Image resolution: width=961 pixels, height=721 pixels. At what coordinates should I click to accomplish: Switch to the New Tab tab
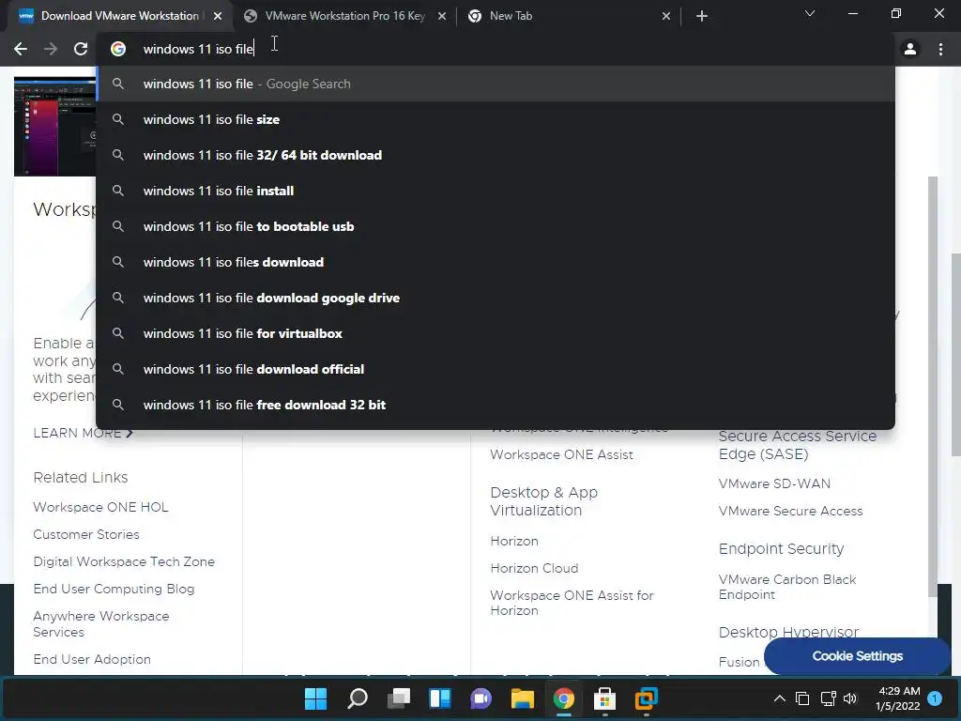pos(569,16)
